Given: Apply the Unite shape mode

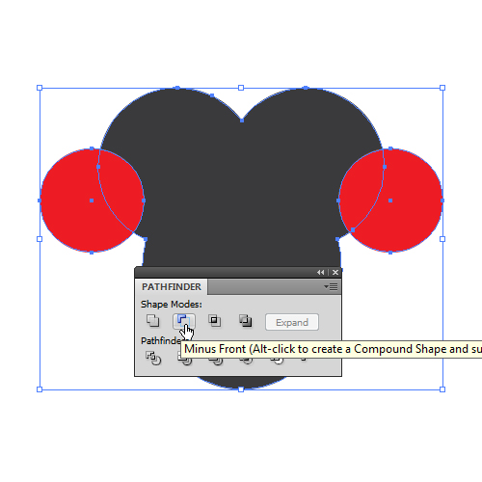Looking at the screenshot, I should click(152, 321).
